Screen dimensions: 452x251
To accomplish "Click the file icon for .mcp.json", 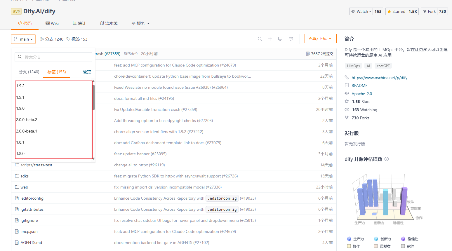I will tap(17, 231).
